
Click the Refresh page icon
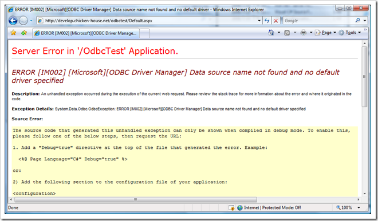[267, 21]
